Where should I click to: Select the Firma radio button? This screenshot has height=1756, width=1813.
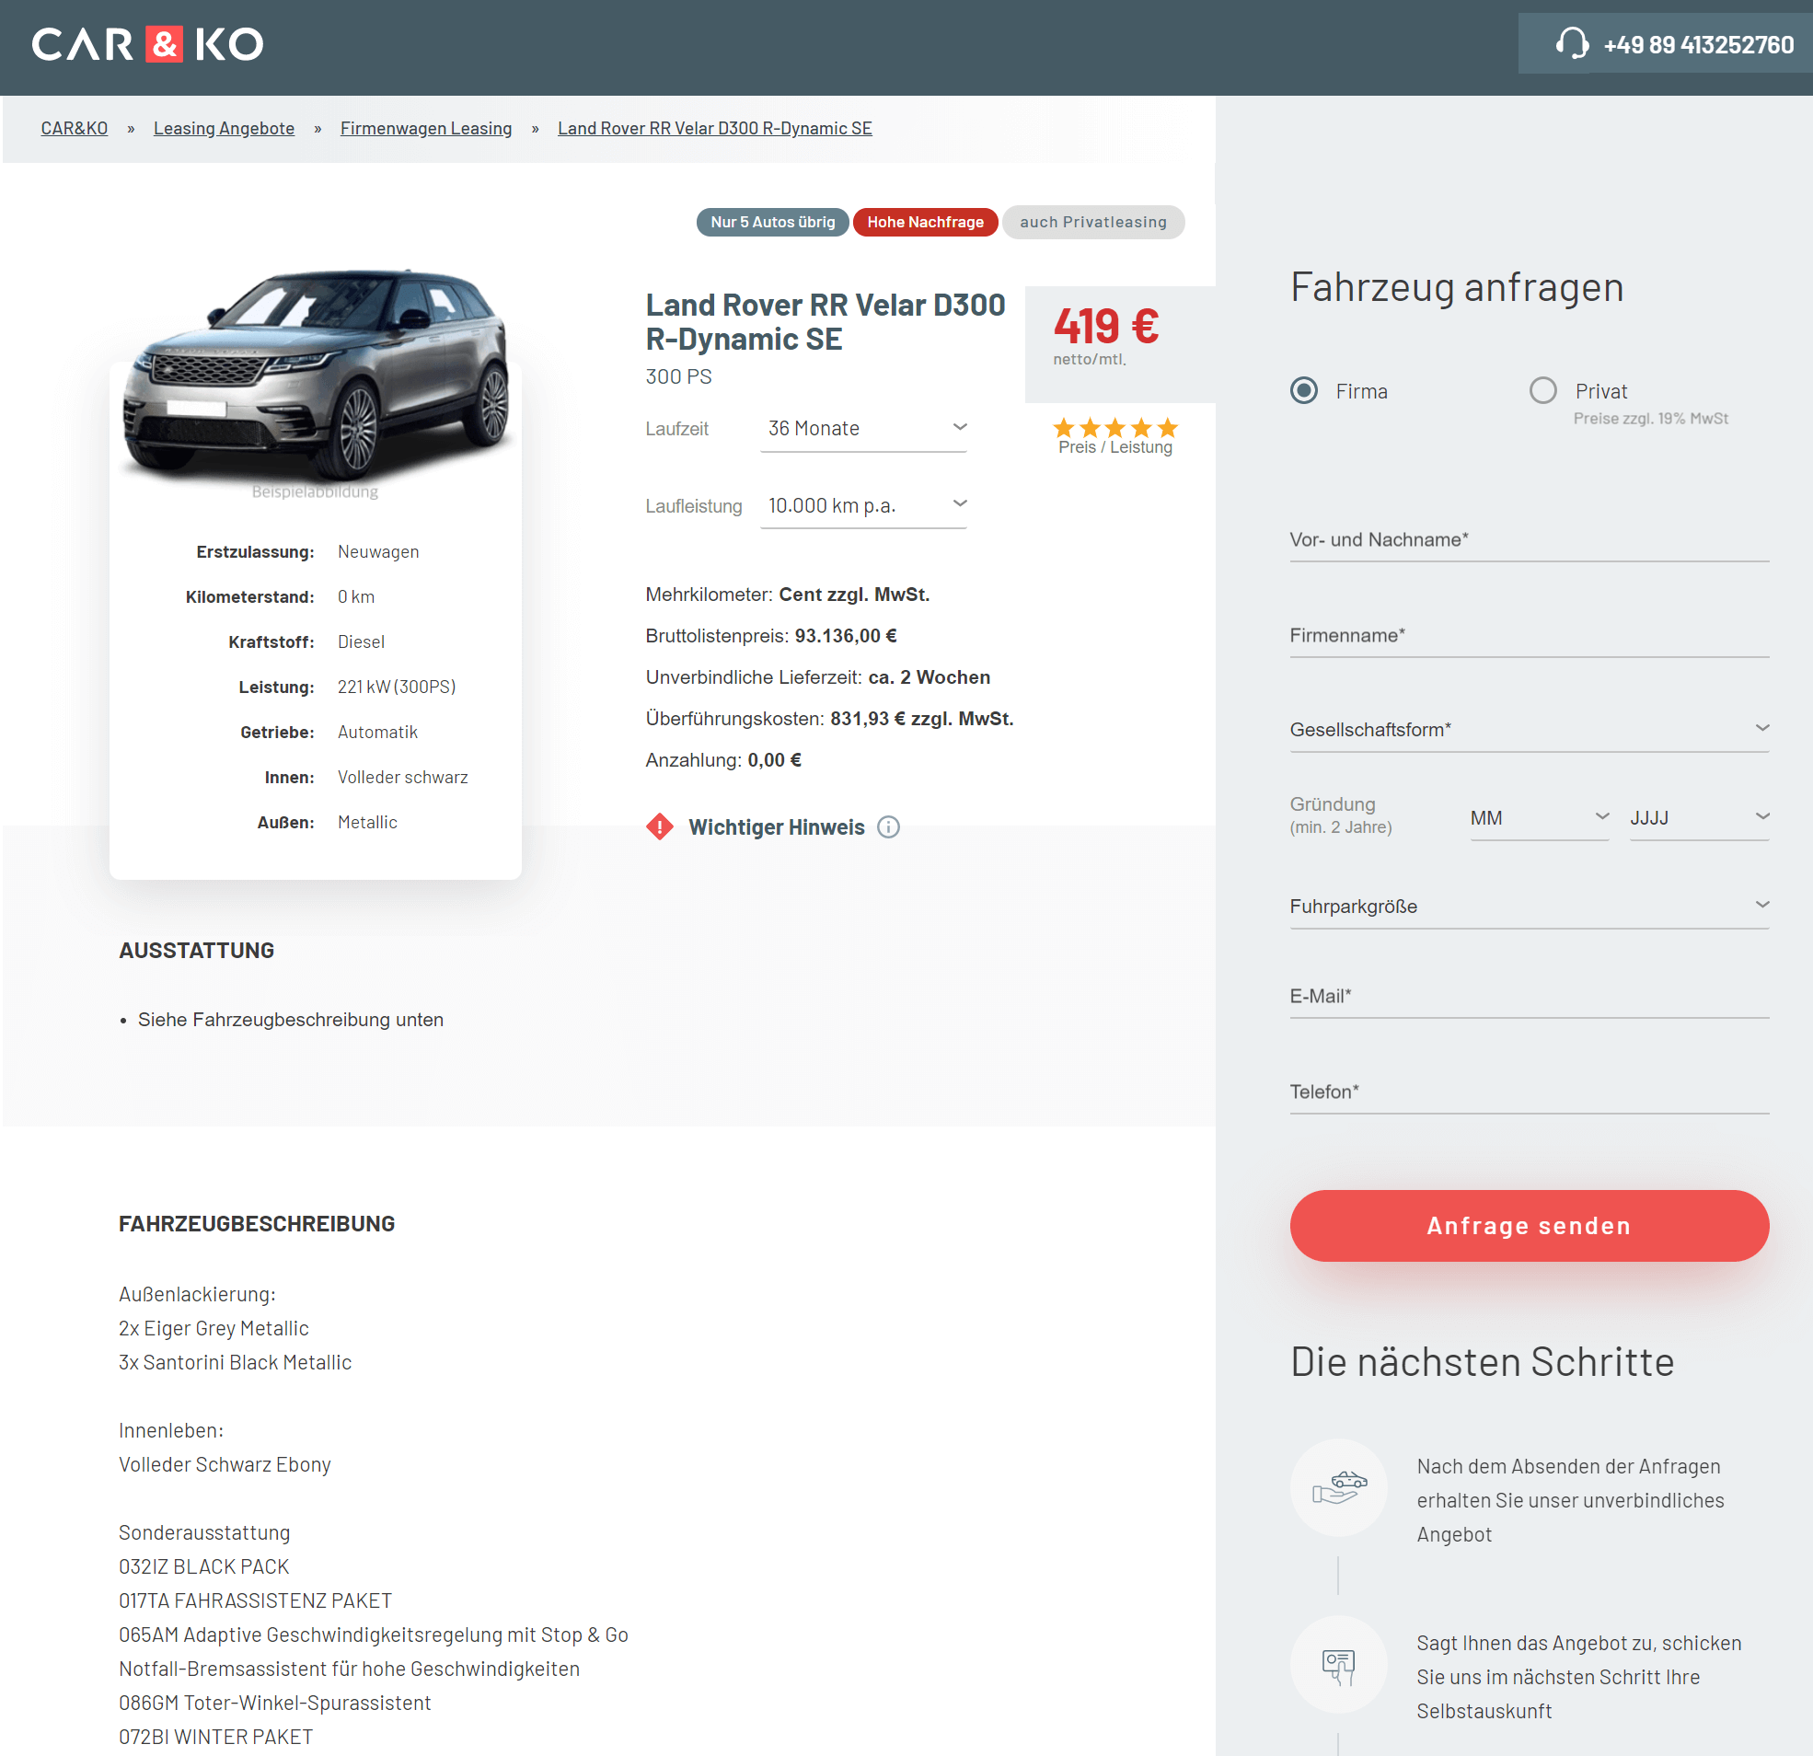(1304, 390)
